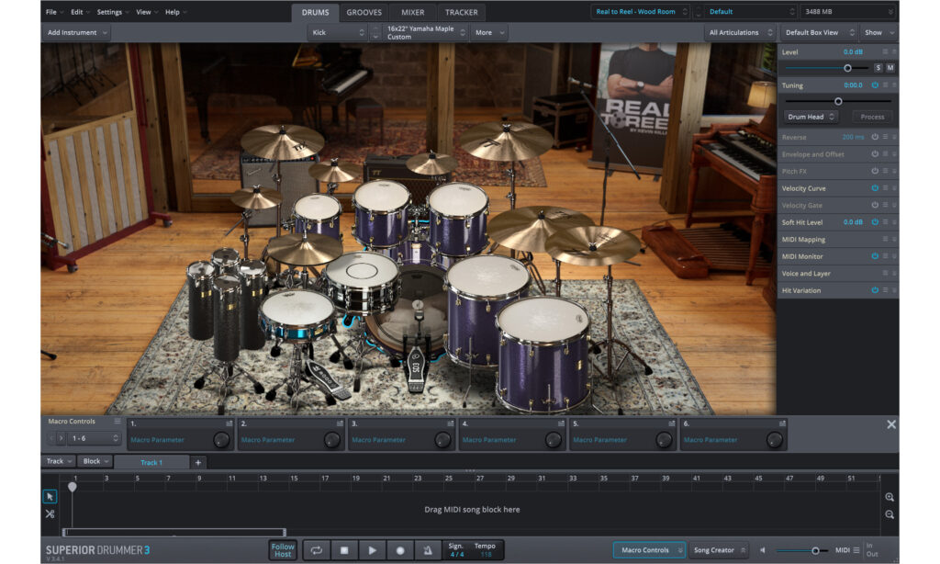Screen dimensions: 940x564
Task: Open the More dropdown
Action: coord(489,32)
